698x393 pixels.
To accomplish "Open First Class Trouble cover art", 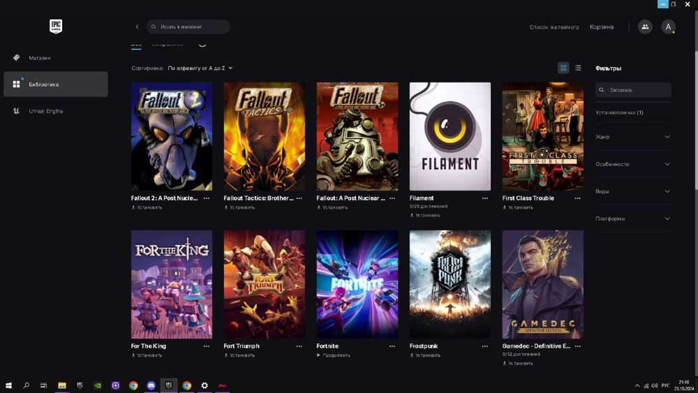I will [542, 136].
